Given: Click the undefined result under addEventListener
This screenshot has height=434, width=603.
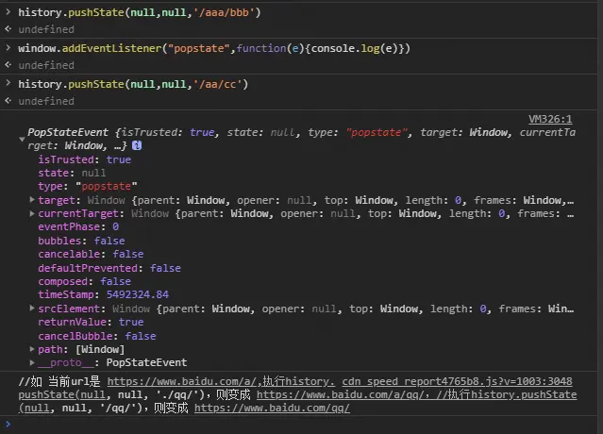Looking at the screenshot, I should pos(46,65).
